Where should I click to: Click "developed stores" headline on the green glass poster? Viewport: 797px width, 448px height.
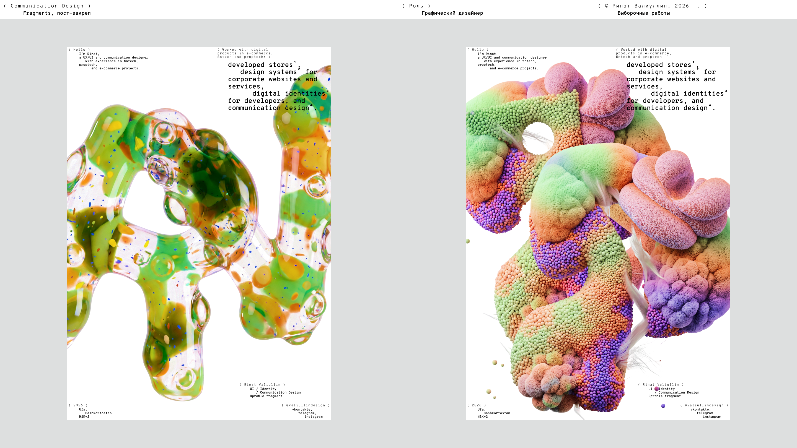point(260,65)
